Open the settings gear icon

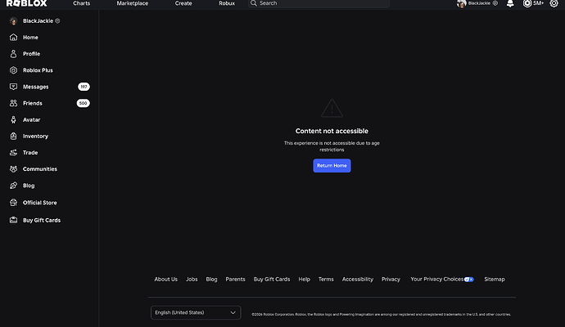pos(554,3)
